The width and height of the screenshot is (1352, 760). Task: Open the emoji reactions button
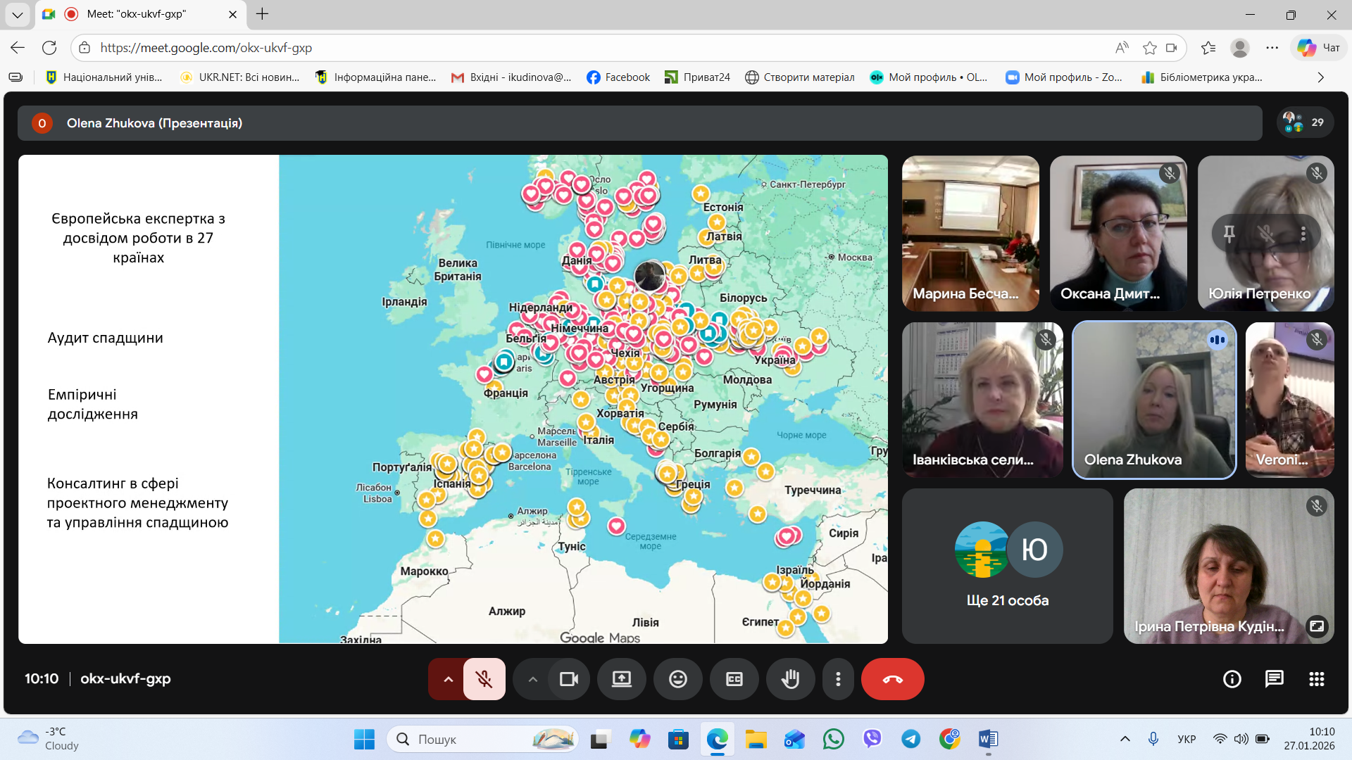[x=677, y=679]
